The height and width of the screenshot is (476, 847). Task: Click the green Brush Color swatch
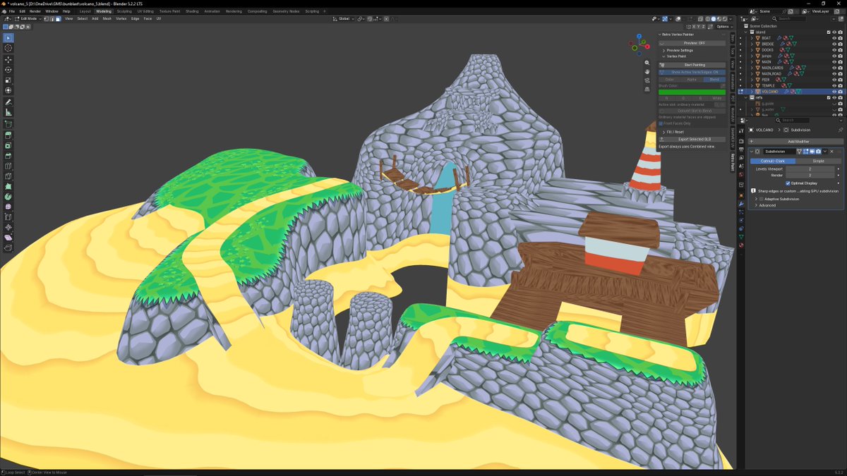click(692, 92)
